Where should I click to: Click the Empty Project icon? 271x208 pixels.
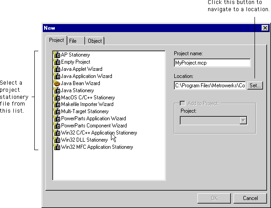[x=57, y=62]
